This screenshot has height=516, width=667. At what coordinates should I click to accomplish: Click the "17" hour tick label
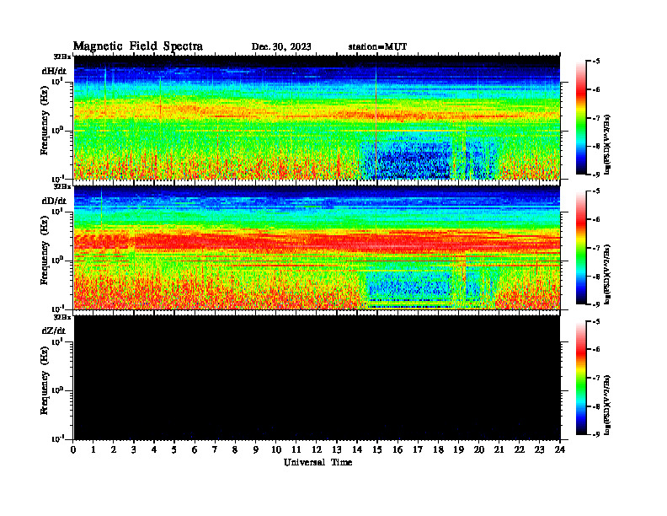click(418, 449)
